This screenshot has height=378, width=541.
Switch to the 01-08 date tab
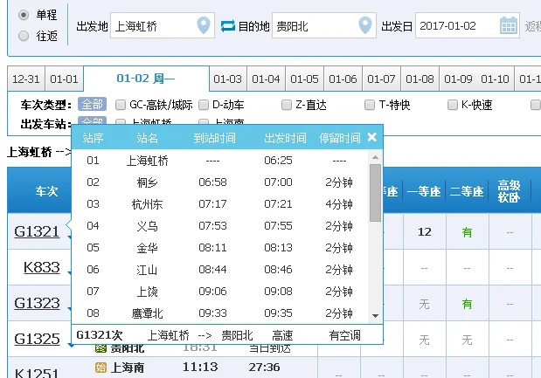click(420, 79)
